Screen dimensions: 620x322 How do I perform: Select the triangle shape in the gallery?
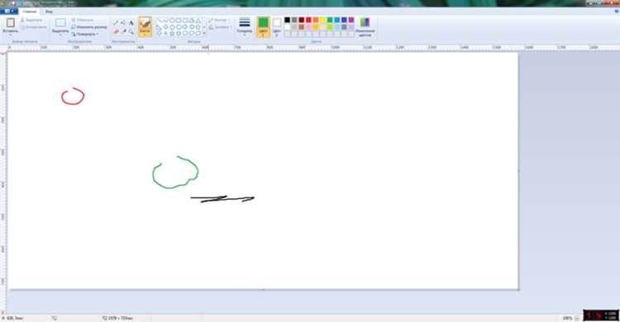198,20
